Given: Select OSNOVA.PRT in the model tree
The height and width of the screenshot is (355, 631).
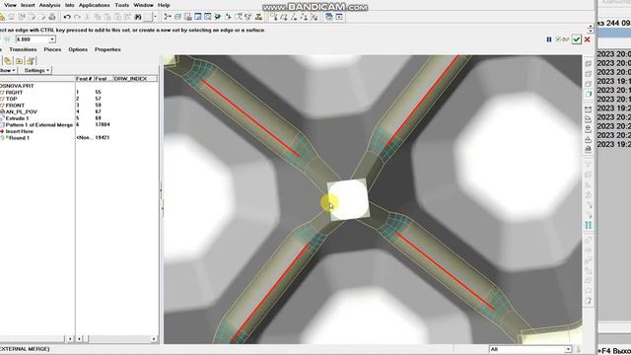Looking at the screenshot, I should coord(18,86).
